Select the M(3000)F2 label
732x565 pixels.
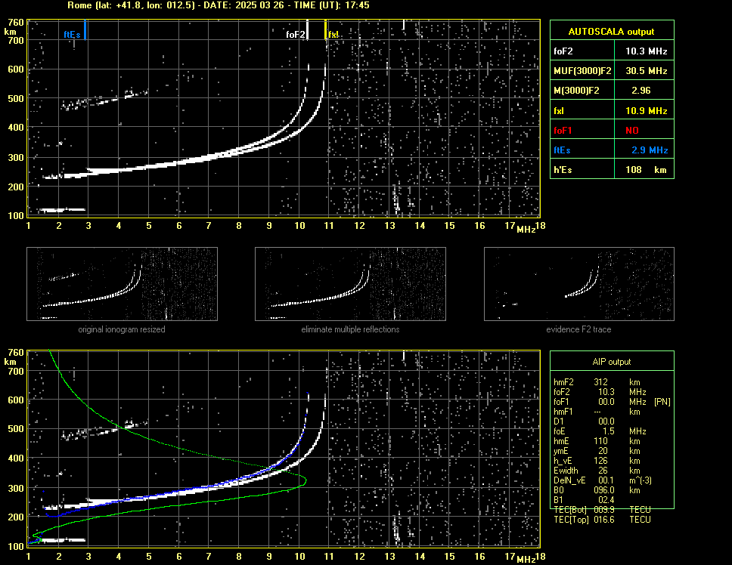coord(576,91)
